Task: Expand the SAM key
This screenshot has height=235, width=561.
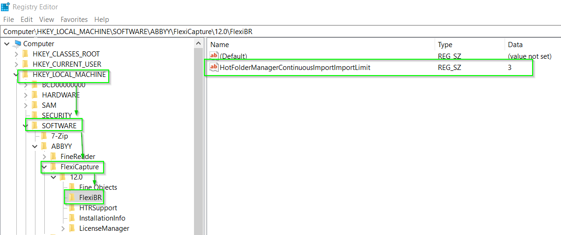Action: coord(26,105)
